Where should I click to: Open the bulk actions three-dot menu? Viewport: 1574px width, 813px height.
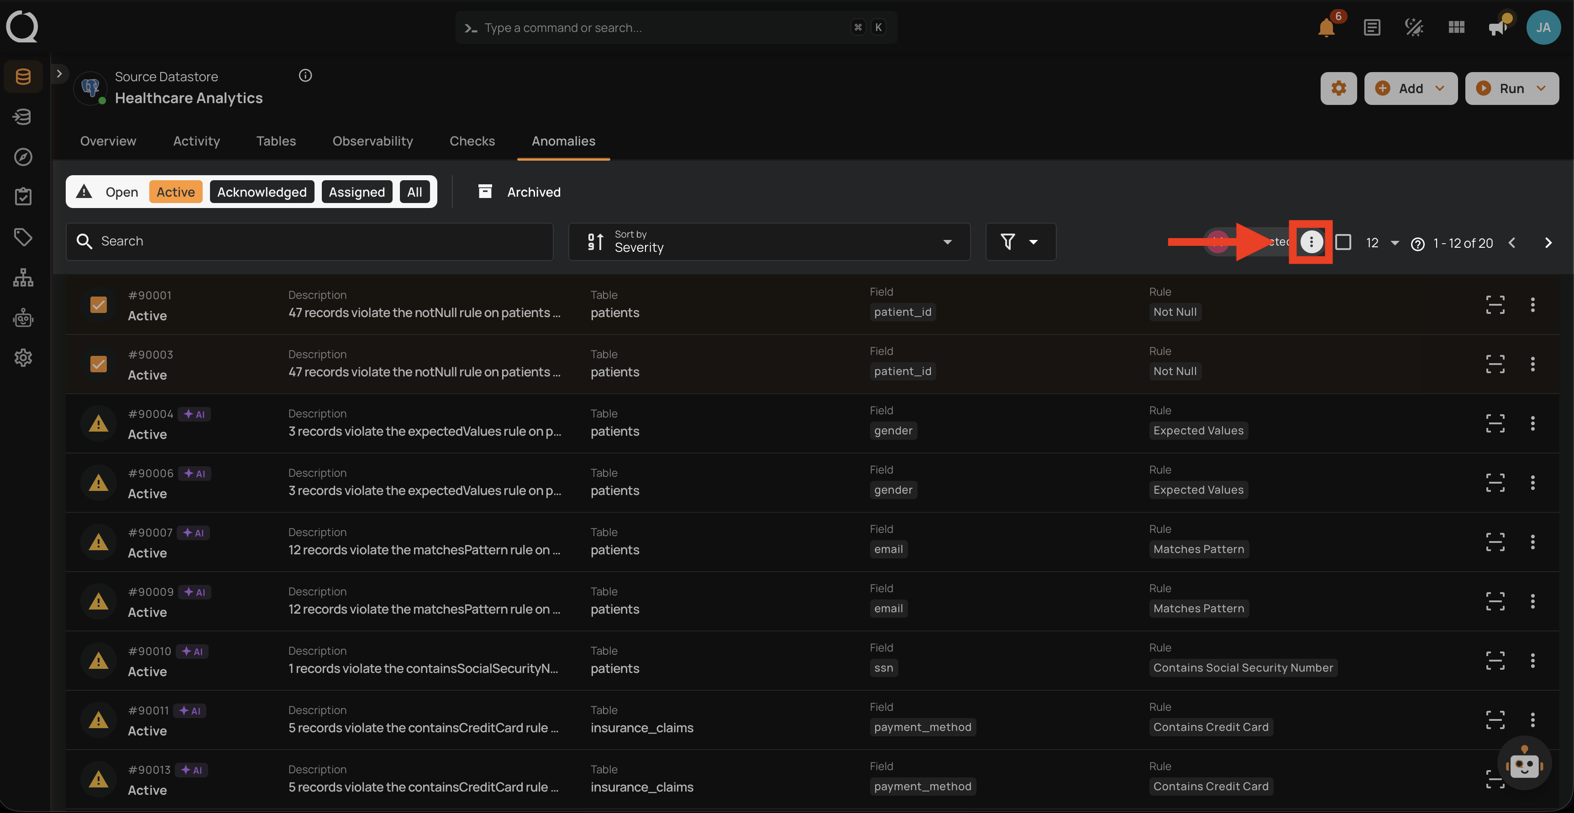coord(1311,243)
